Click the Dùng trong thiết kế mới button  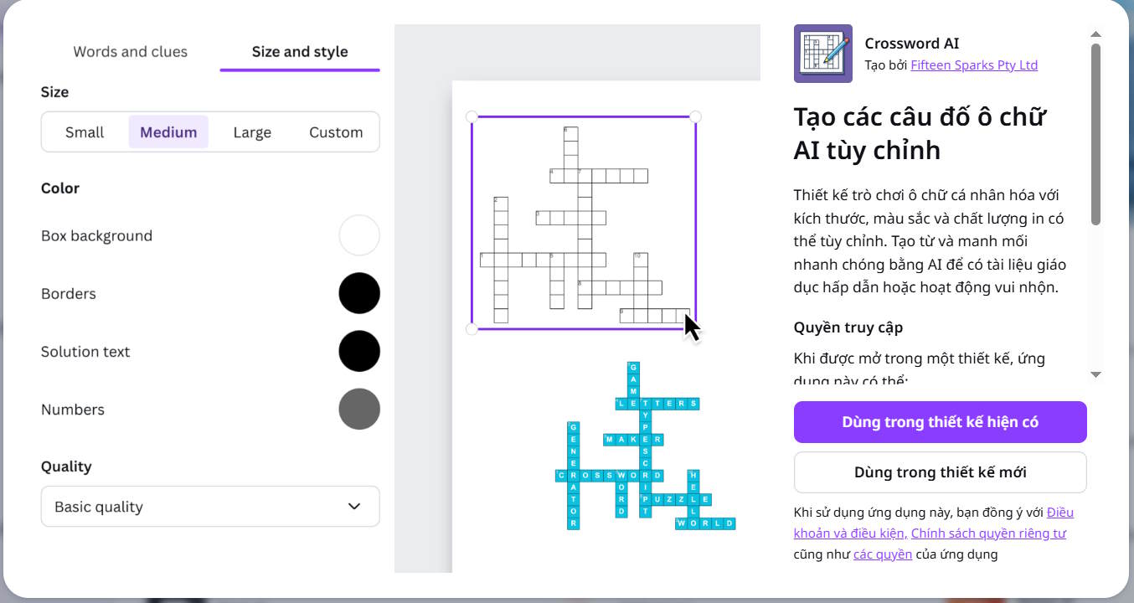point(940,472)
